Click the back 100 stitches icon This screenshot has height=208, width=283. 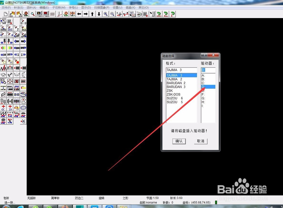[x=17, y=48]
